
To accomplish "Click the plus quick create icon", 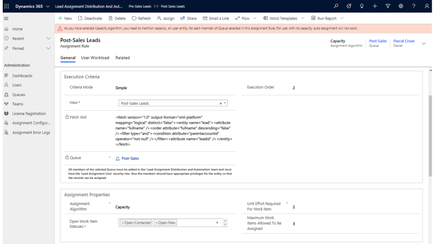I will click(x=375, y=6).
